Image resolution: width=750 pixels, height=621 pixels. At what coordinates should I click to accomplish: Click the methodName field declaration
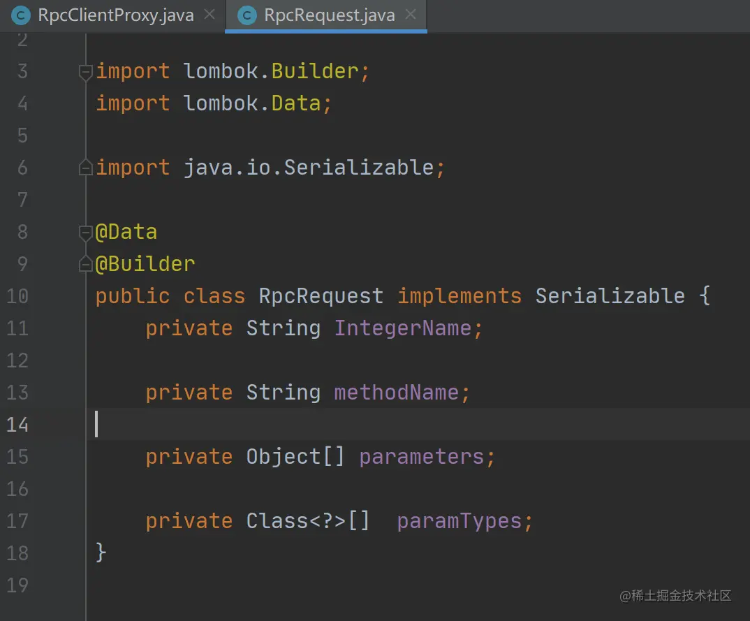click(x=396, y=393)
